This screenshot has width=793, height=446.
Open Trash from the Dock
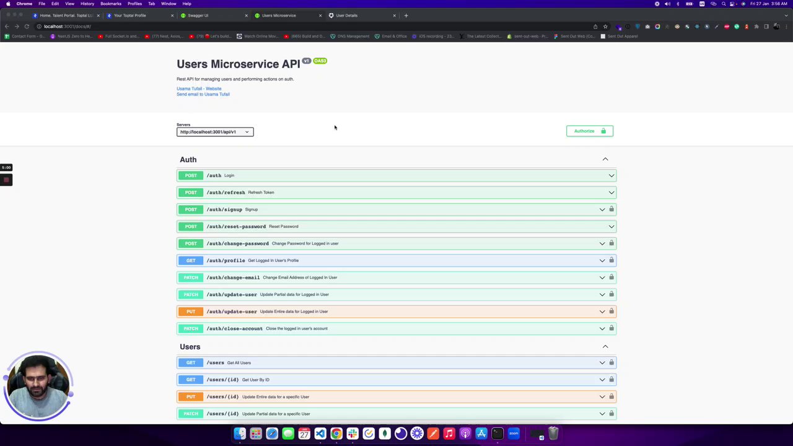[x=553, y=434]
